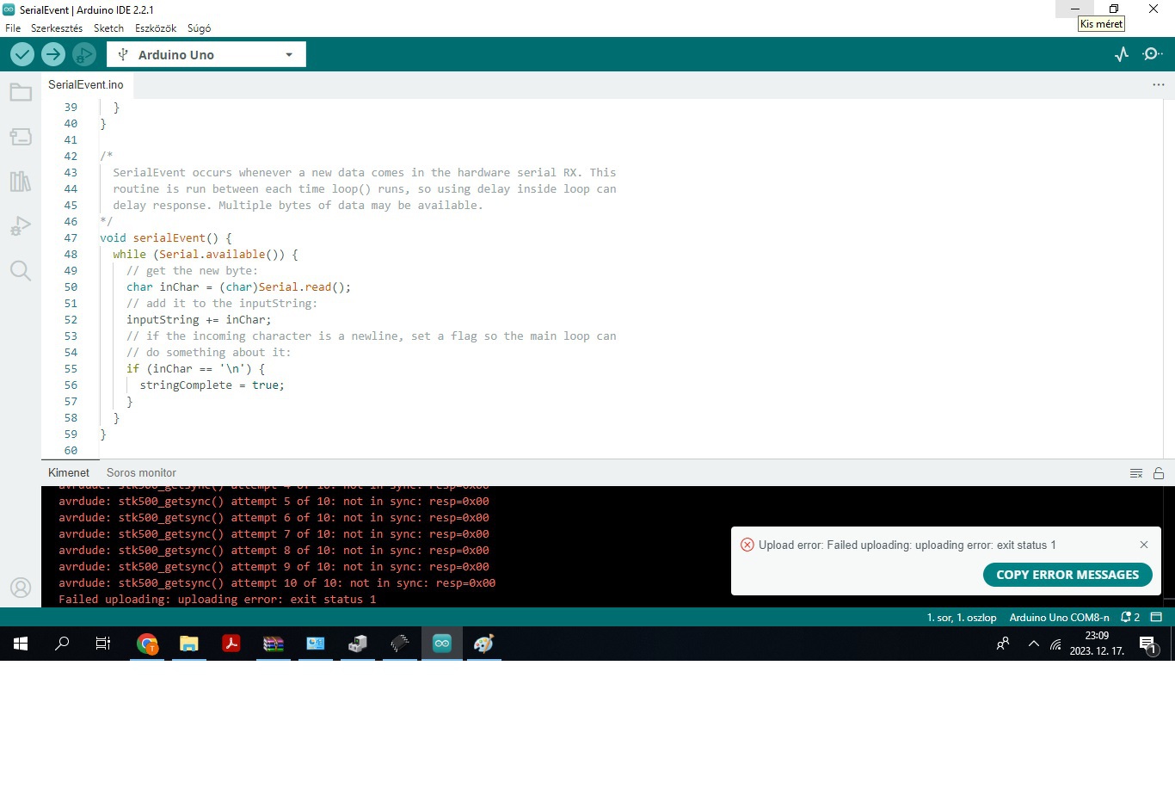Image resolution: width=1175 pixels, height=807 pixels.
Task: Open File Explorer from the taskbar
Action: coord(189,644)
